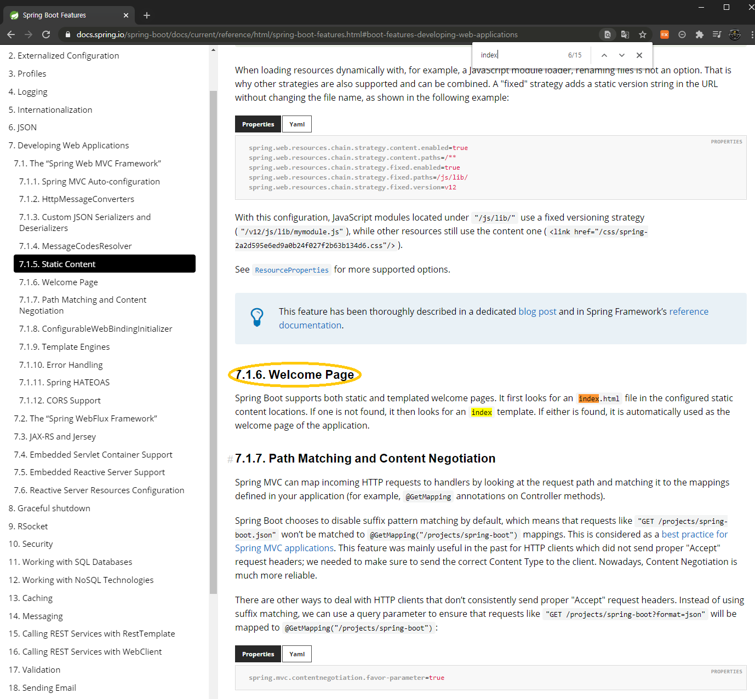Select highlighted 7.1.5. Static Content entry
The image size is (755, 699).
point(105,264)
